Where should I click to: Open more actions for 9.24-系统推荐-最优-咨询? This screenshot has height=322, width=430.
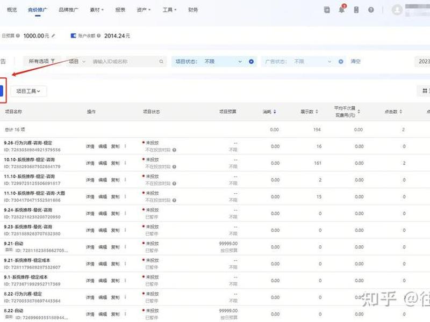pyautogui.click(x=125, y=214)
